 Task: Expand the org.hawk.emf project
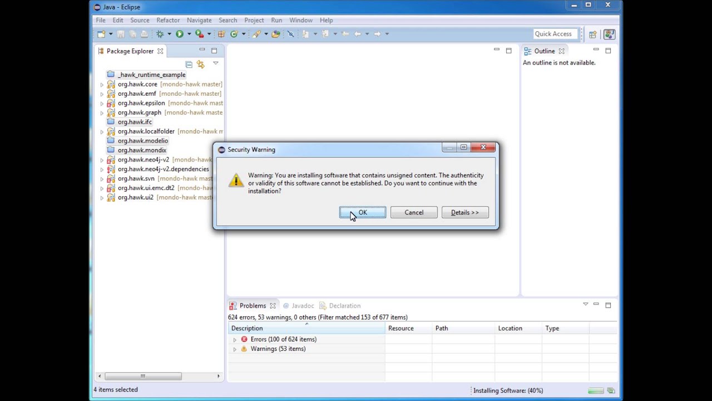tap(102, 94)
